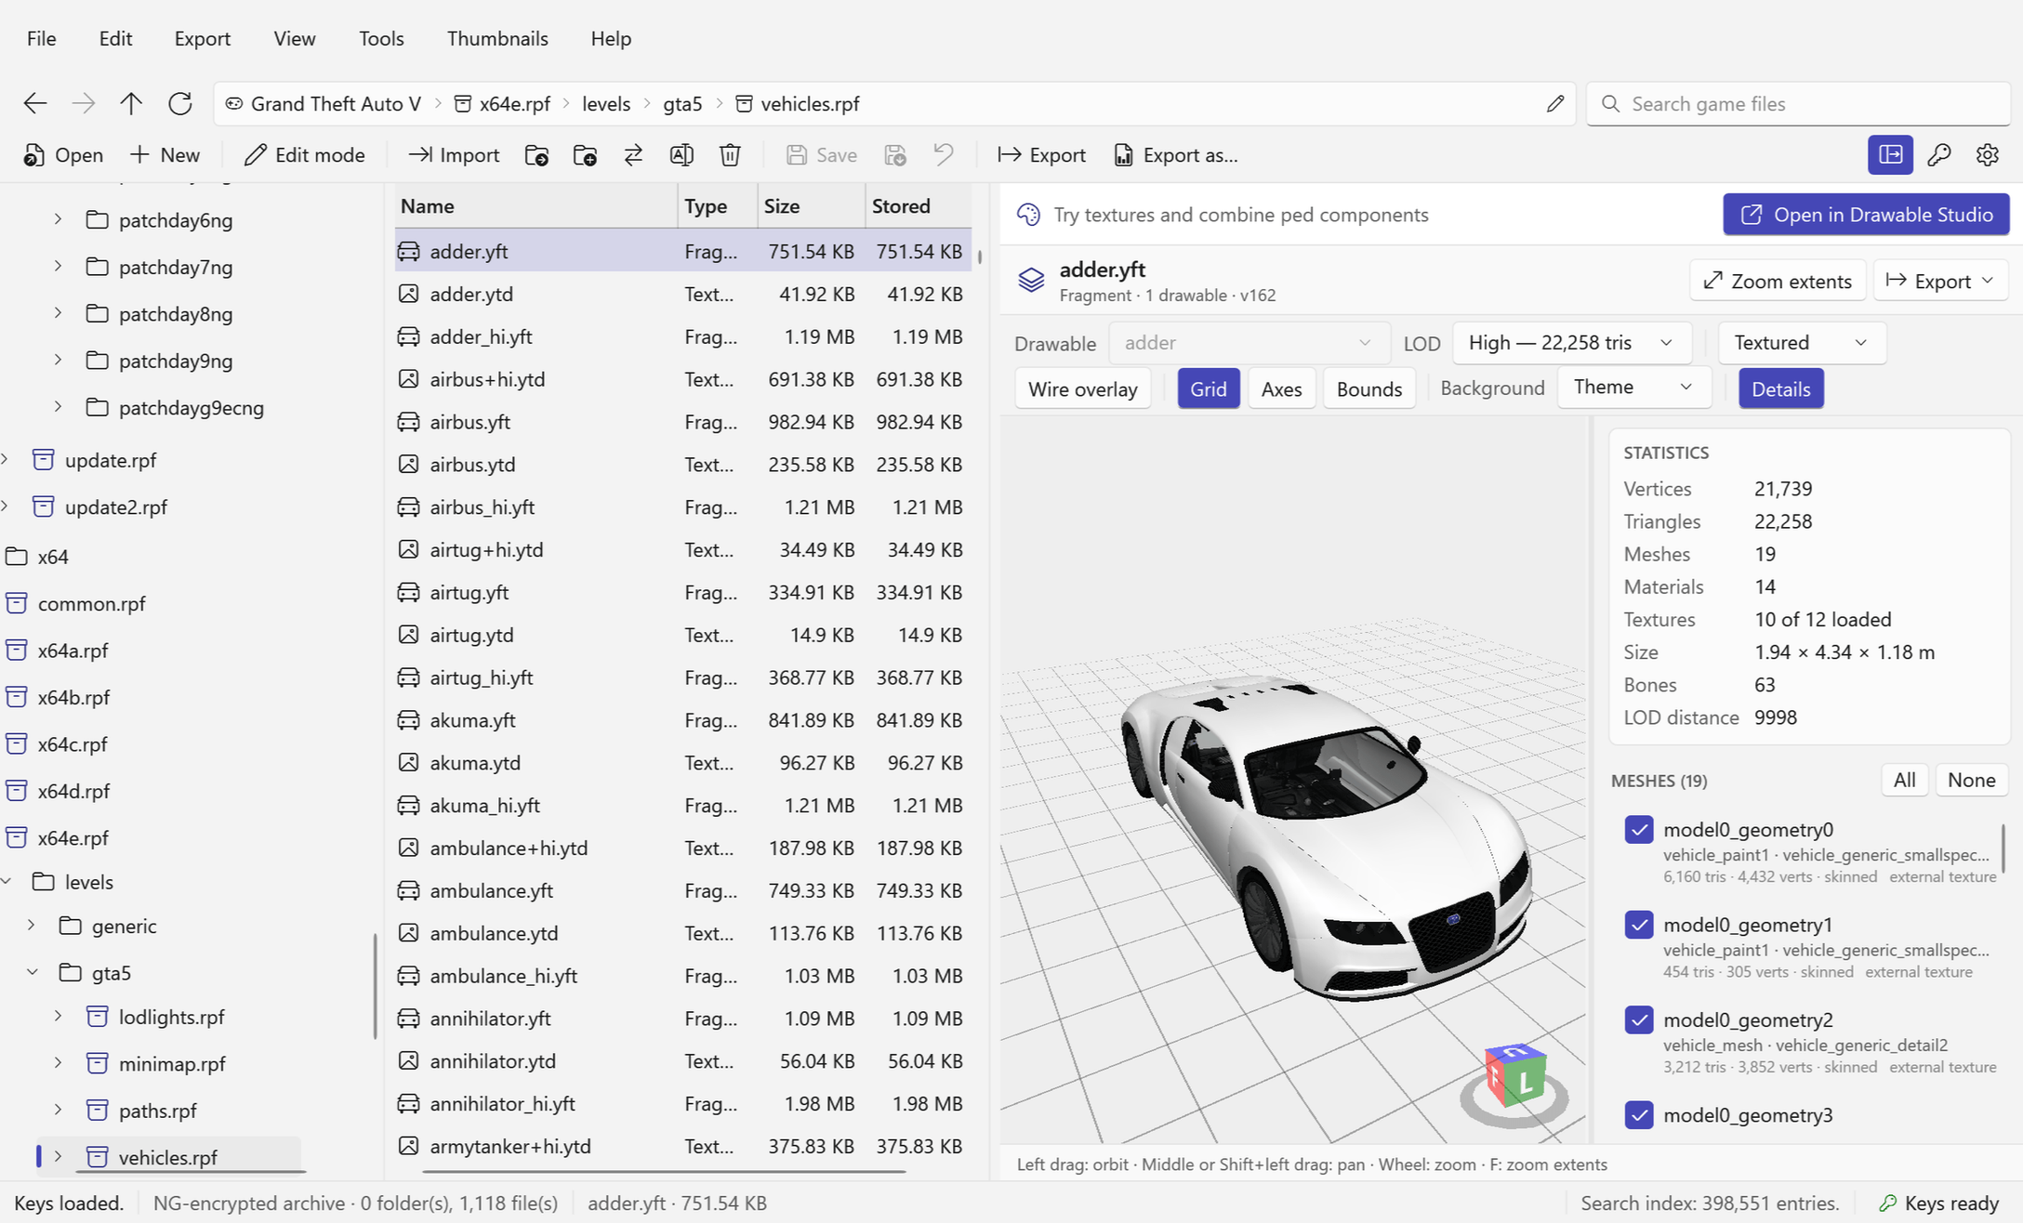Image resolution: width=2023 pixels, height=1223 pixels.
Task: Click the palette icon in the tip banner
Action: 1028,215
